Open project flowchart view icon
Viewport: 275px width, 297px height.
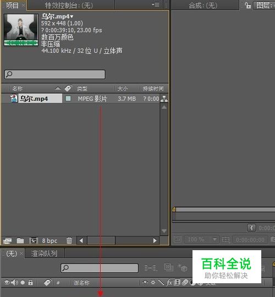point(164,99)
